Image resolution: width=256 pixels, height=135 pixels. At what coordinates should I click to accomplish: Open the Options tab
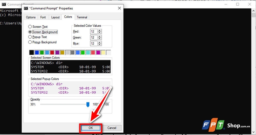click(x=31, y=17)
